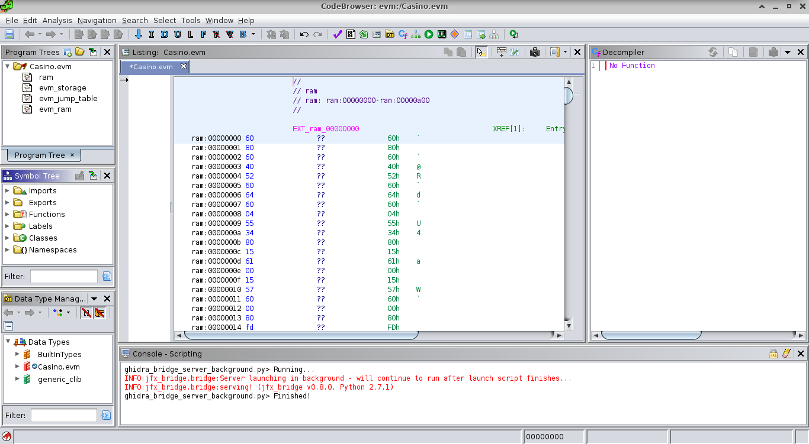Expand the Labels node in Symbol Tree
Screen dimensions: 809x444
coord(7,226)
